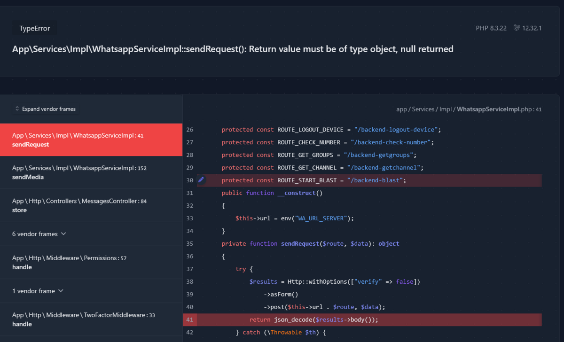Screen dimensions: 564x342
Task: Click the error message heading text
Action: (233, 49)
